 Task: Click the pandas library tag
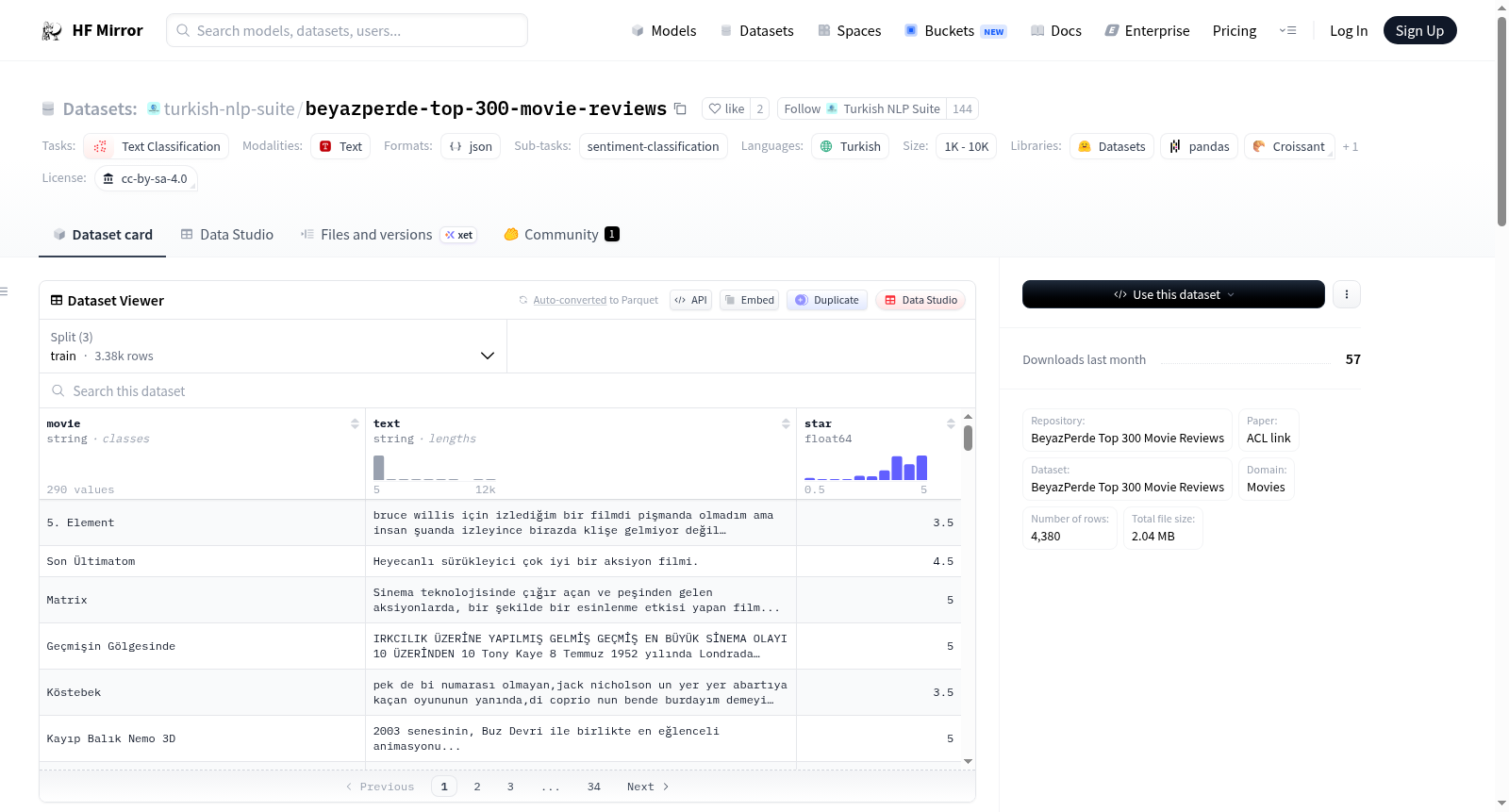coord(1200,146)
